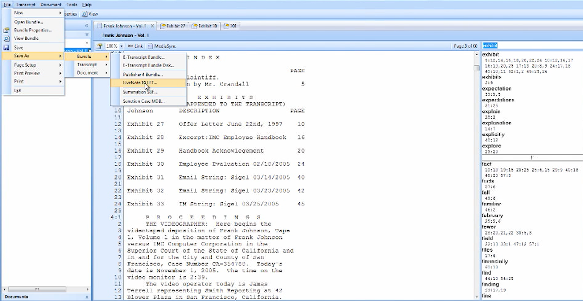Switch to the Exhibit 30 tab
Screen dimensions: 583x301
(205, 26)
